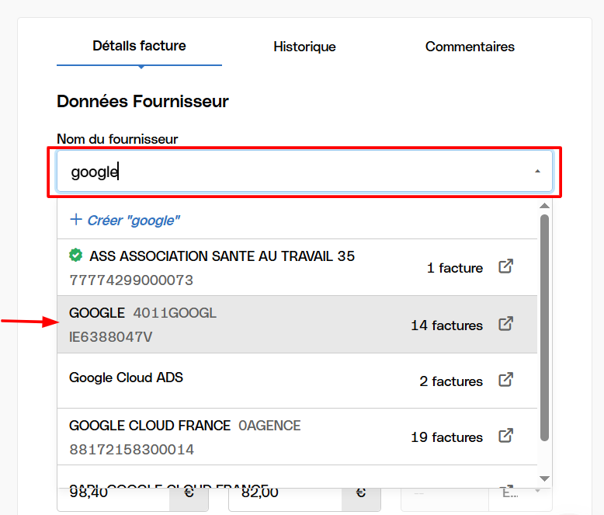Image resolution: width=604 pixels, height=515 pixels.
Task: Click the dropdown scrollbar up arrow
Action: pos(544,206)
